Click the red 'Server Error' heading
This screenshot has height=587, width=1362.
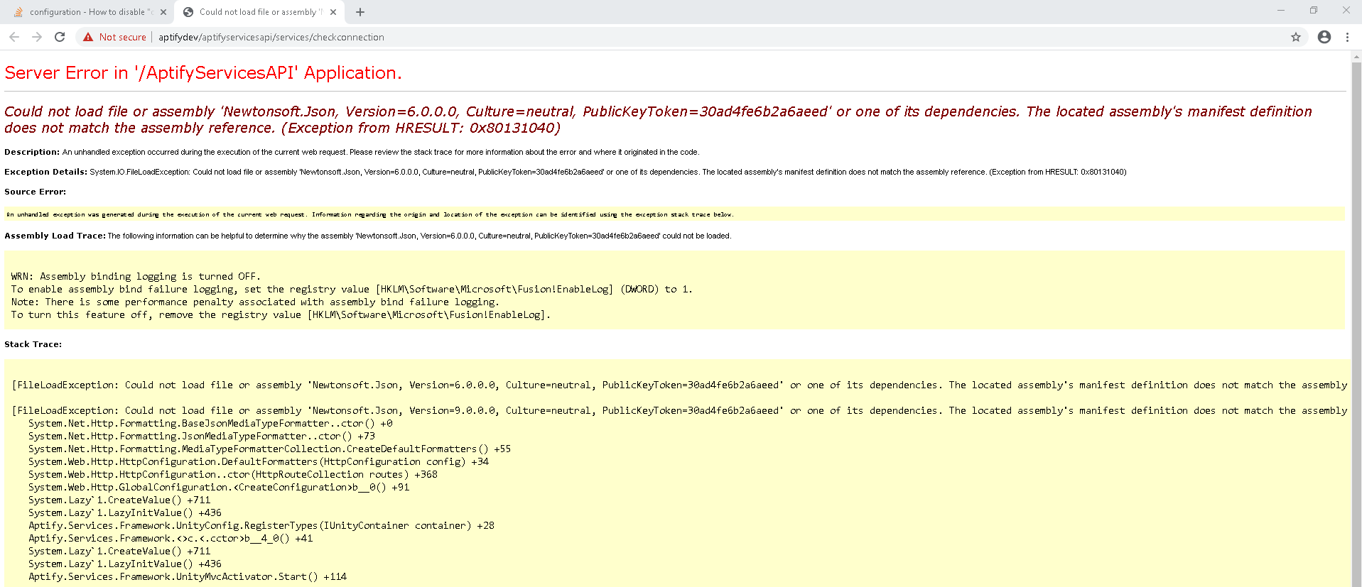[203, 73]
